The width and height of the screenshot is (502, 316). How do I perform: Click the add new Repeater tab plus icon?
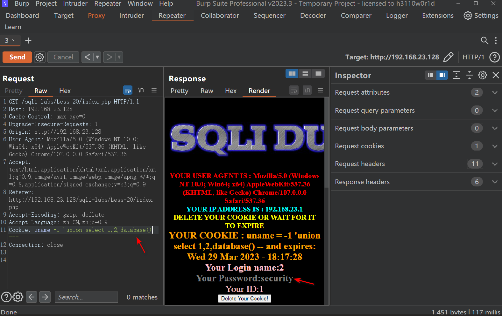[x=28, y=41]
